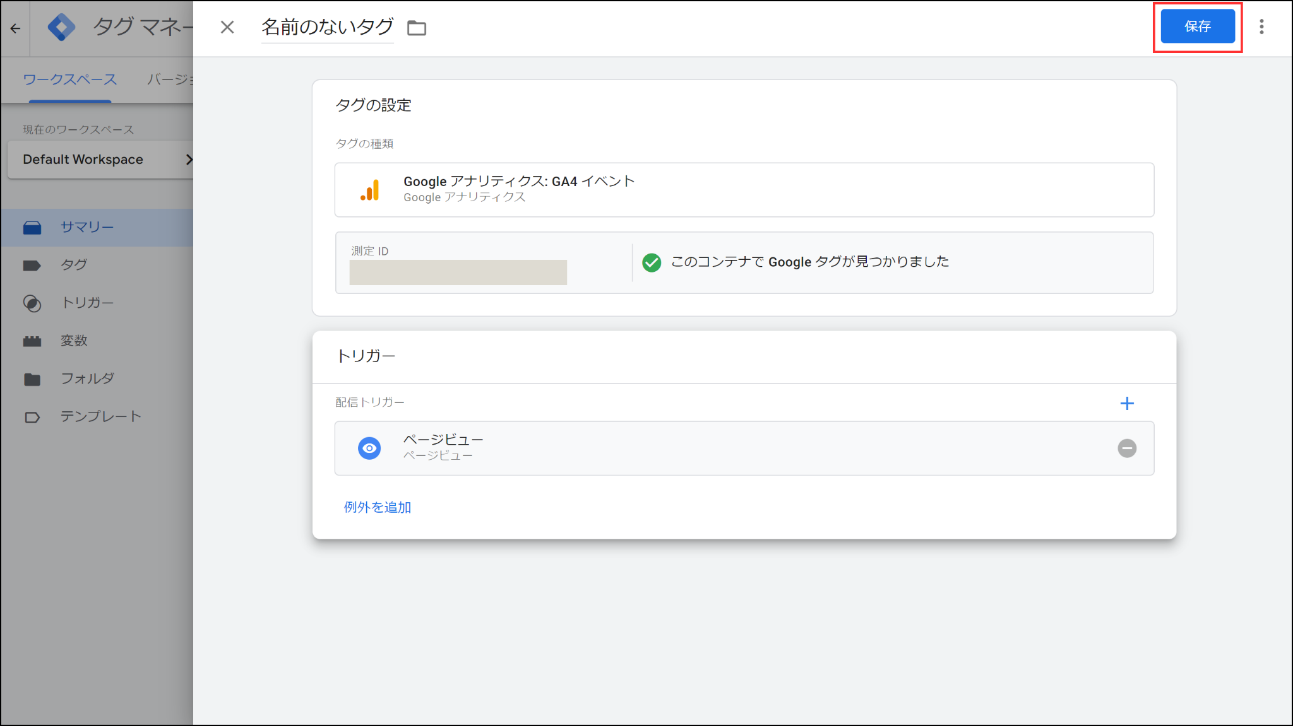Image resolution: width=1293 pixels, height=726 pixels.
Task: Click the タグの設定 heading
Action: 373,105
